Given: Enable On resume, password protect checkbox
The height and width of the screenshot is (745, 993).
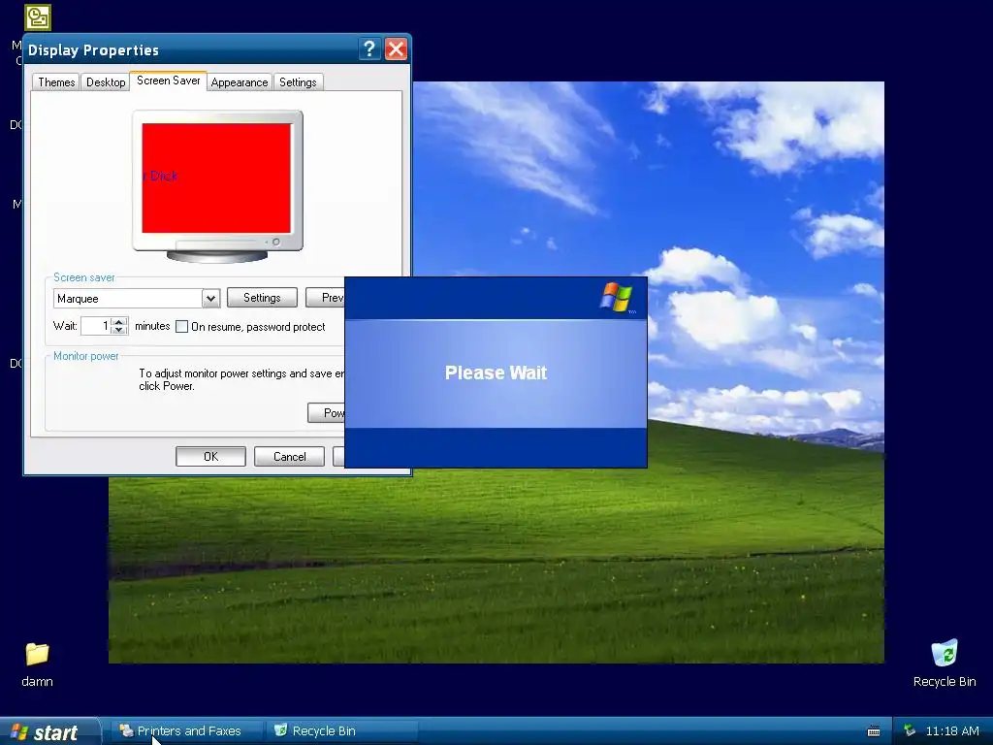Looking at the screenshot, I should (181, 327).
